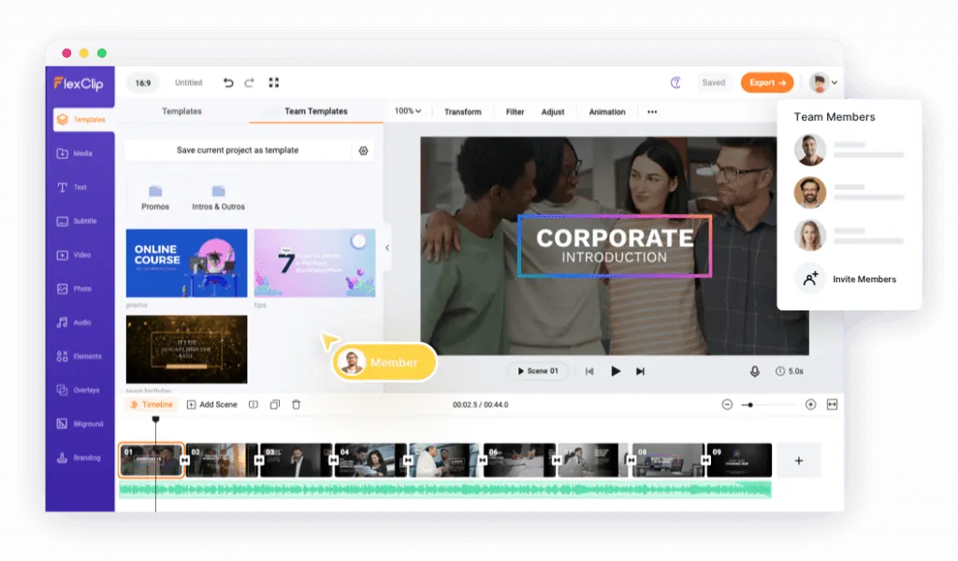
Task: Click the fullscreen expand icon
Action: [x=274, y=82]
